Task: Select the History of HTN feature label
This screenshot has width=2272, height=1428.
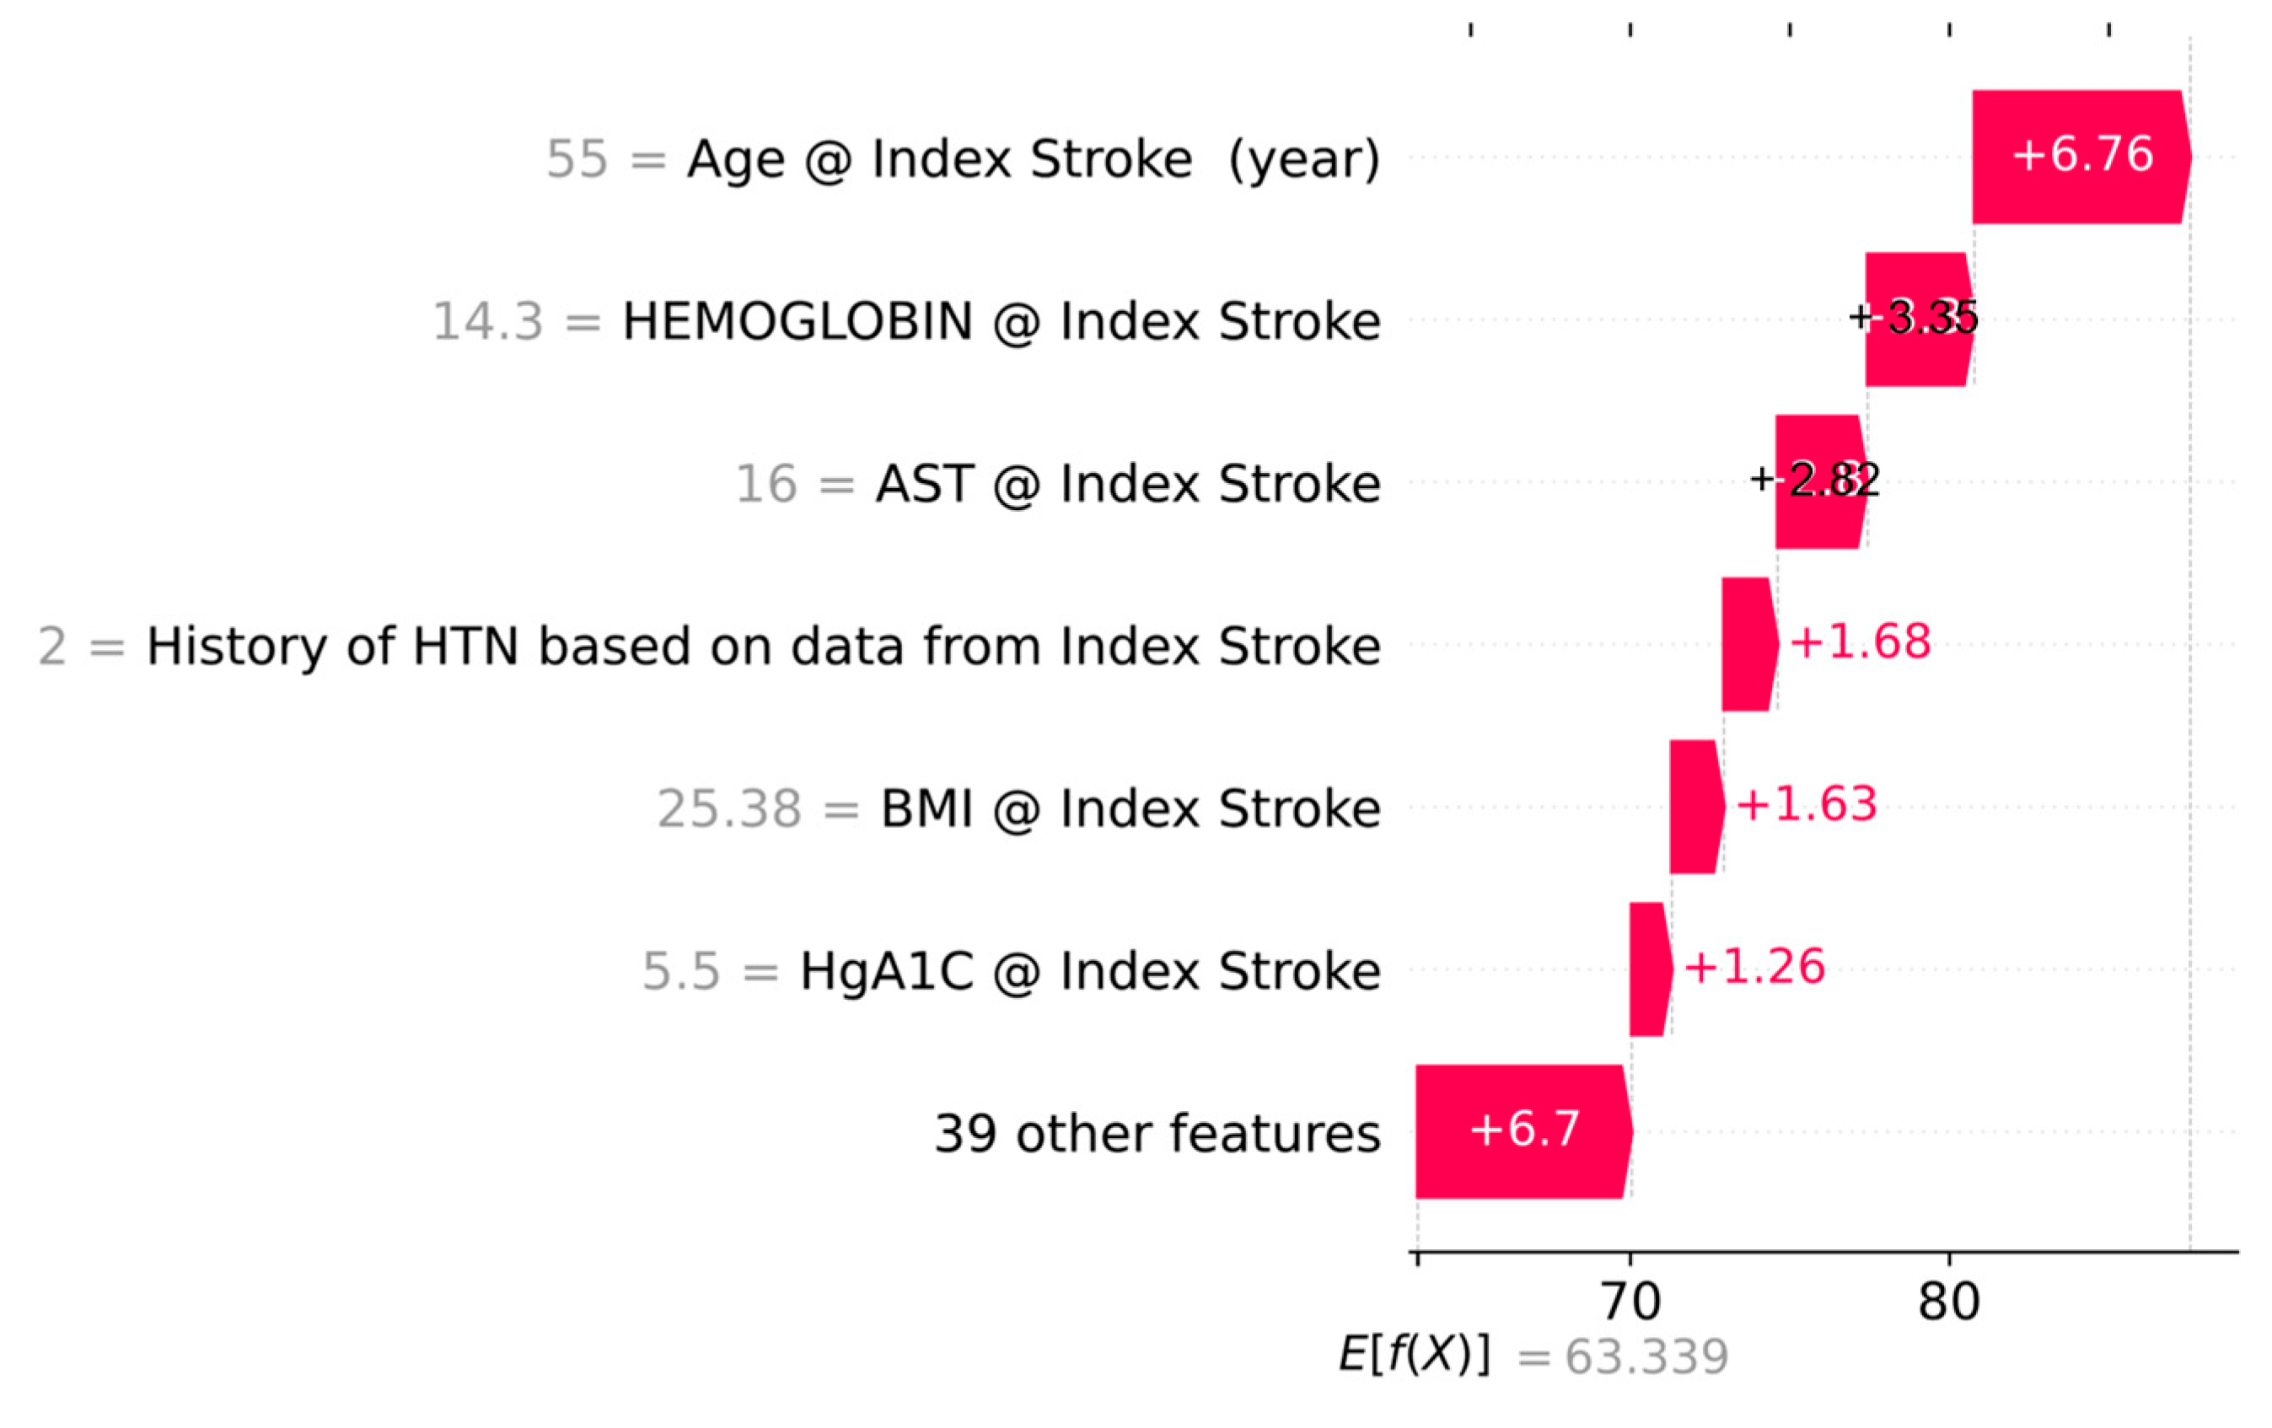Action: coord(763,646)
